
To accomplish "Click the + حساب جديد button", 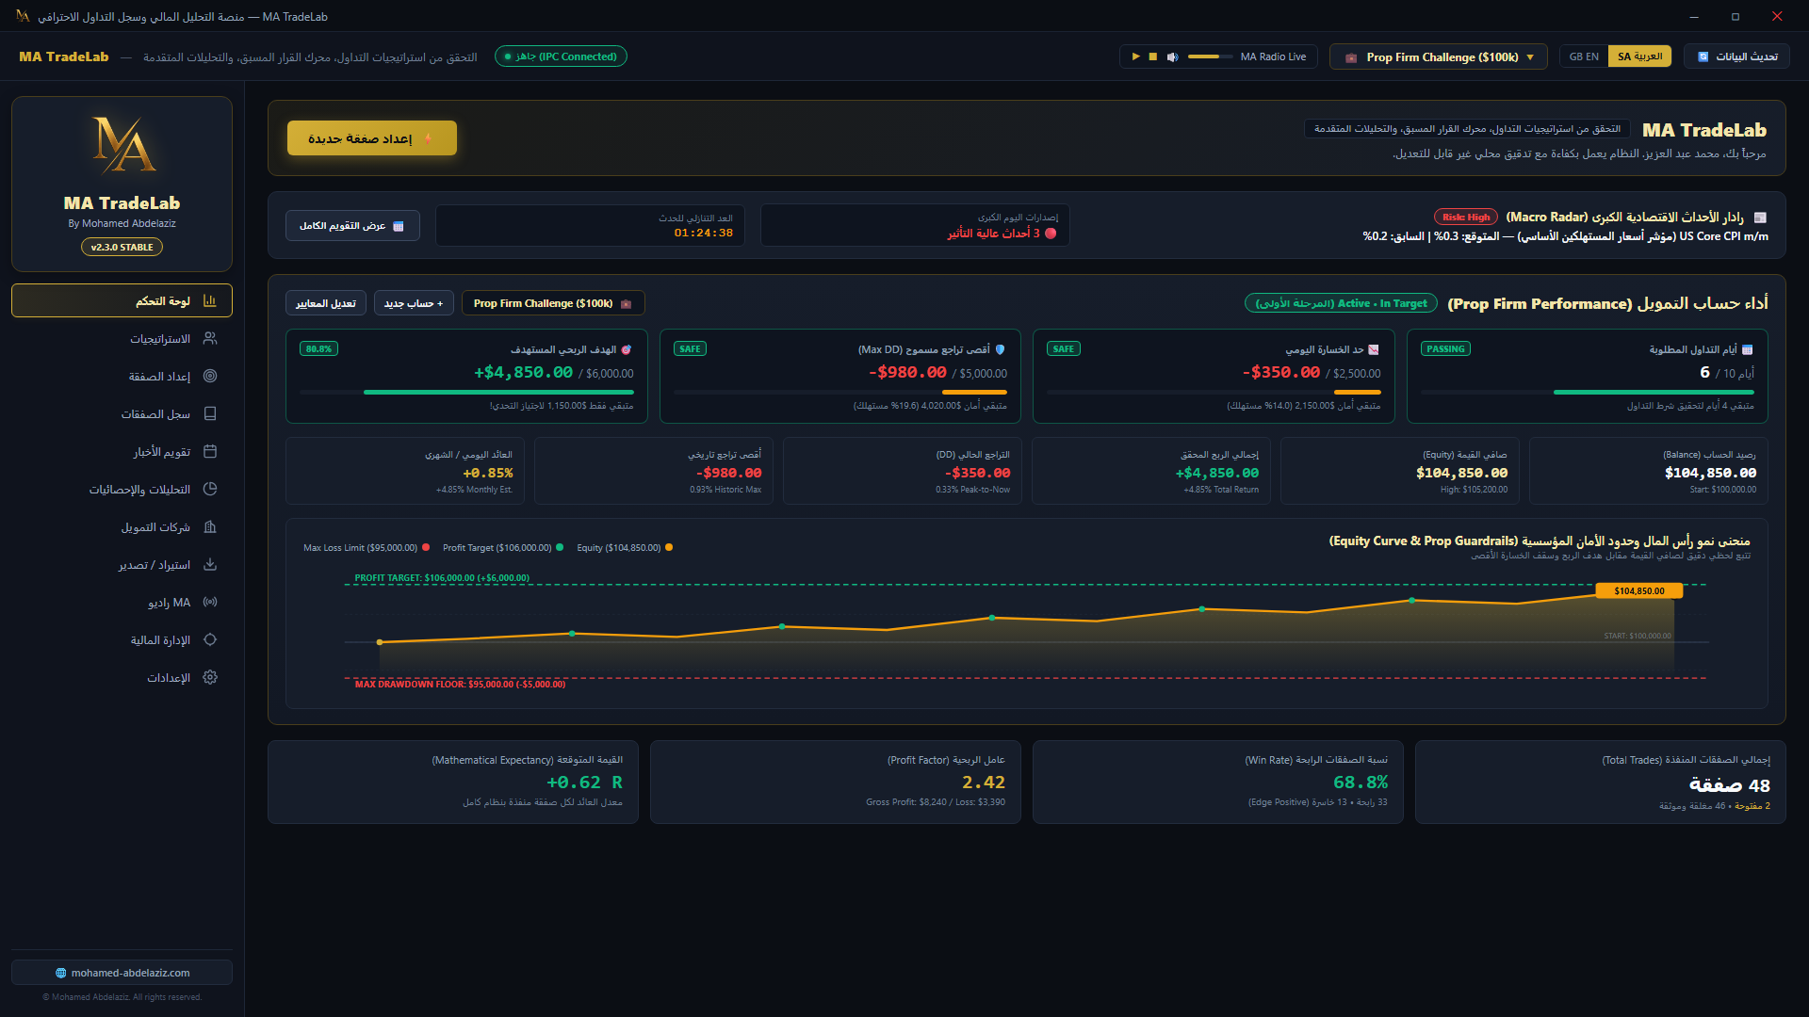I will (414, 303).
